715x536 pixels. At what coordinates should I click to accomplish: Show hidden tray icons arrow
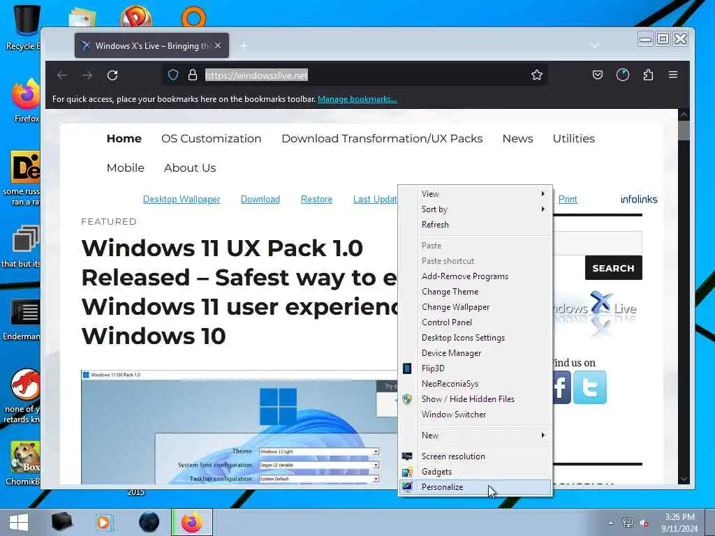pos(610,523)
